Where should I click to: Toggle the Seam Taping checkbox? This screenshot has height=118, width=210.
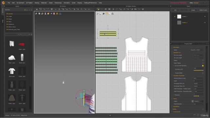click(x=203, y=63)
